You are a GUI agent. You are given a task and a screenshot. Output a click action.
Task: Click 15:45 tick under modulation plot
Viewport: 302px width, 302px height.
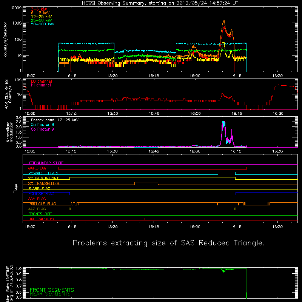(154, 151)
